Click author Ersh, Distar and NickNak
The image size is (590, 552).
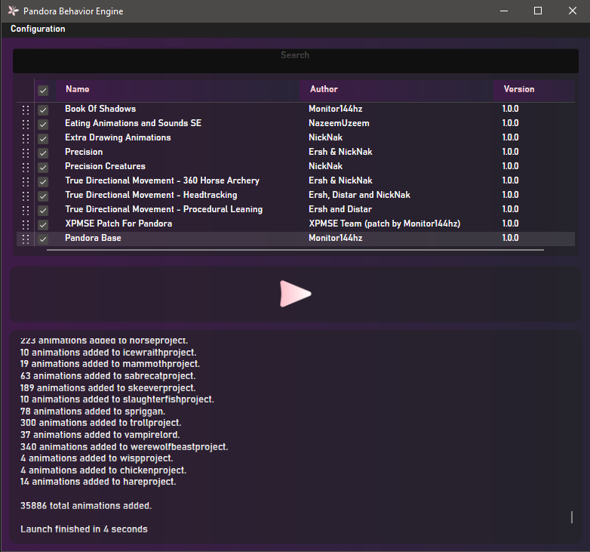click(359, 195)
